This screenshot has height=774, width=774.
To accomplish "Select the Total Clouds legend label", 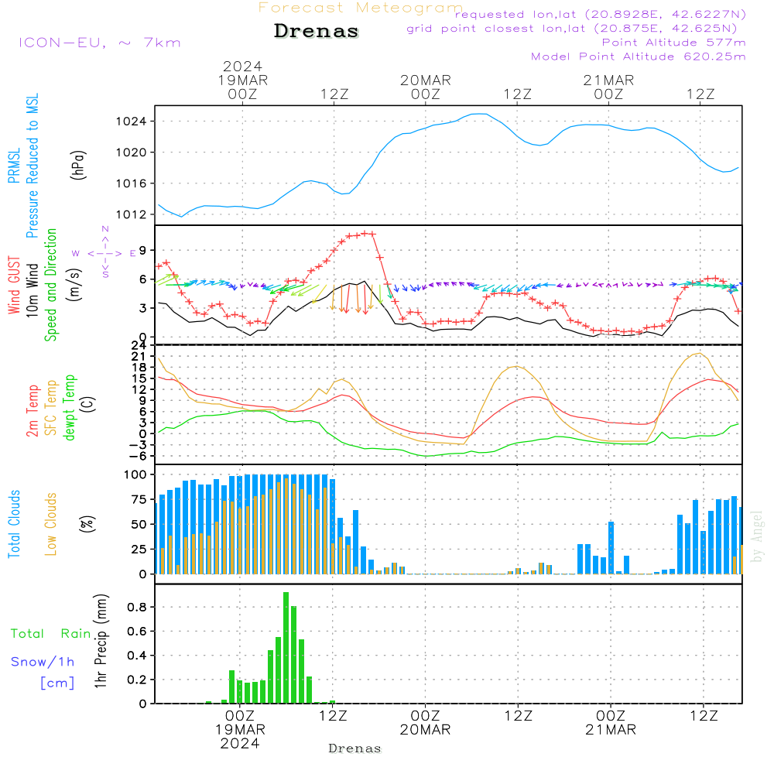I will [14, 524].
